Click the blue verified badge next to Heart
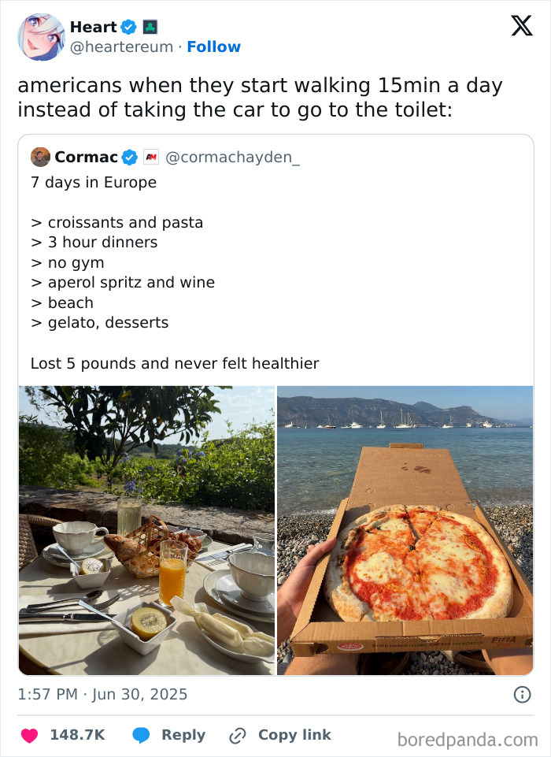Image resolution: width=551 pixels, height=757 pixels. [128, 26]
